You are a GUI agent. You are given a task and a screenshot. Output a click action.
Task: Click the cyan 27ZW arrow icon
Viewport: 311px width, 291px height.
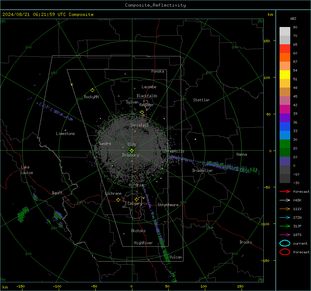[x=285, y=218]
